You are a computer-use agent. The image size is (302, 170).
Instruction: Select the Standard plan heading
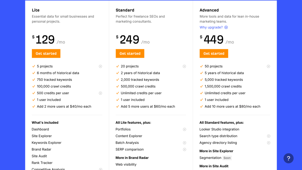[125, 10]
